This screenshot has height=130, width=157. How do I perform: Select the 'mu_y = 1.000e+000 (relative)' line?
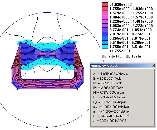111,112
